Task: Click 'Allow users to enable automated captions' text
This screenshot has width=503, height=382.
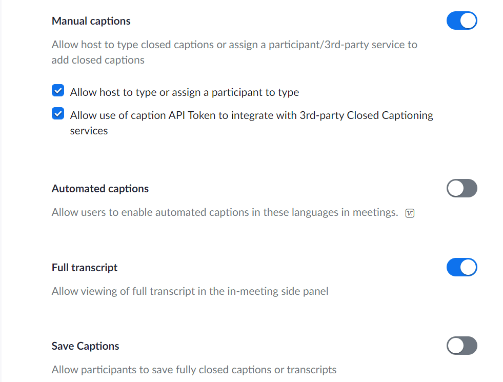Action: pos(225,212)
